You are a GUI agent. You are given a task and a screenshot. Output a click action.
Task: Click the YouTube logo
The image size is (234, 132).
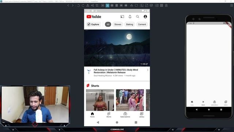94,16
